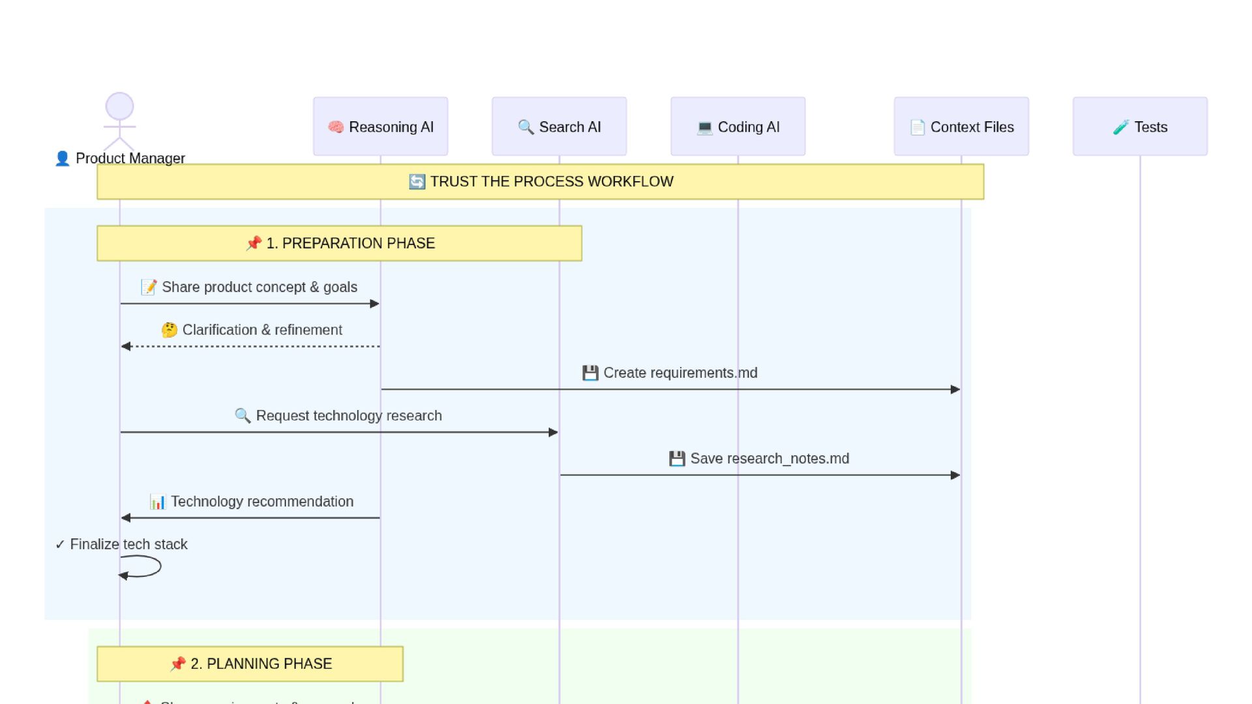Click the Finalize tech stack self-loop arrow
This screenshot has width=1252, height=704.
[140, 566]
